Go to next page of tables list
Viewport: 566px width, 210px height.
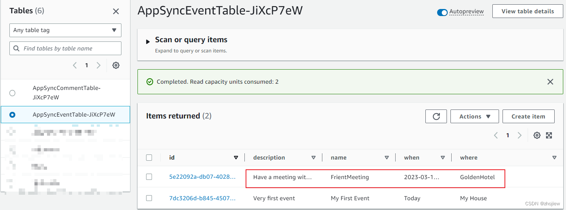[99, 65]
